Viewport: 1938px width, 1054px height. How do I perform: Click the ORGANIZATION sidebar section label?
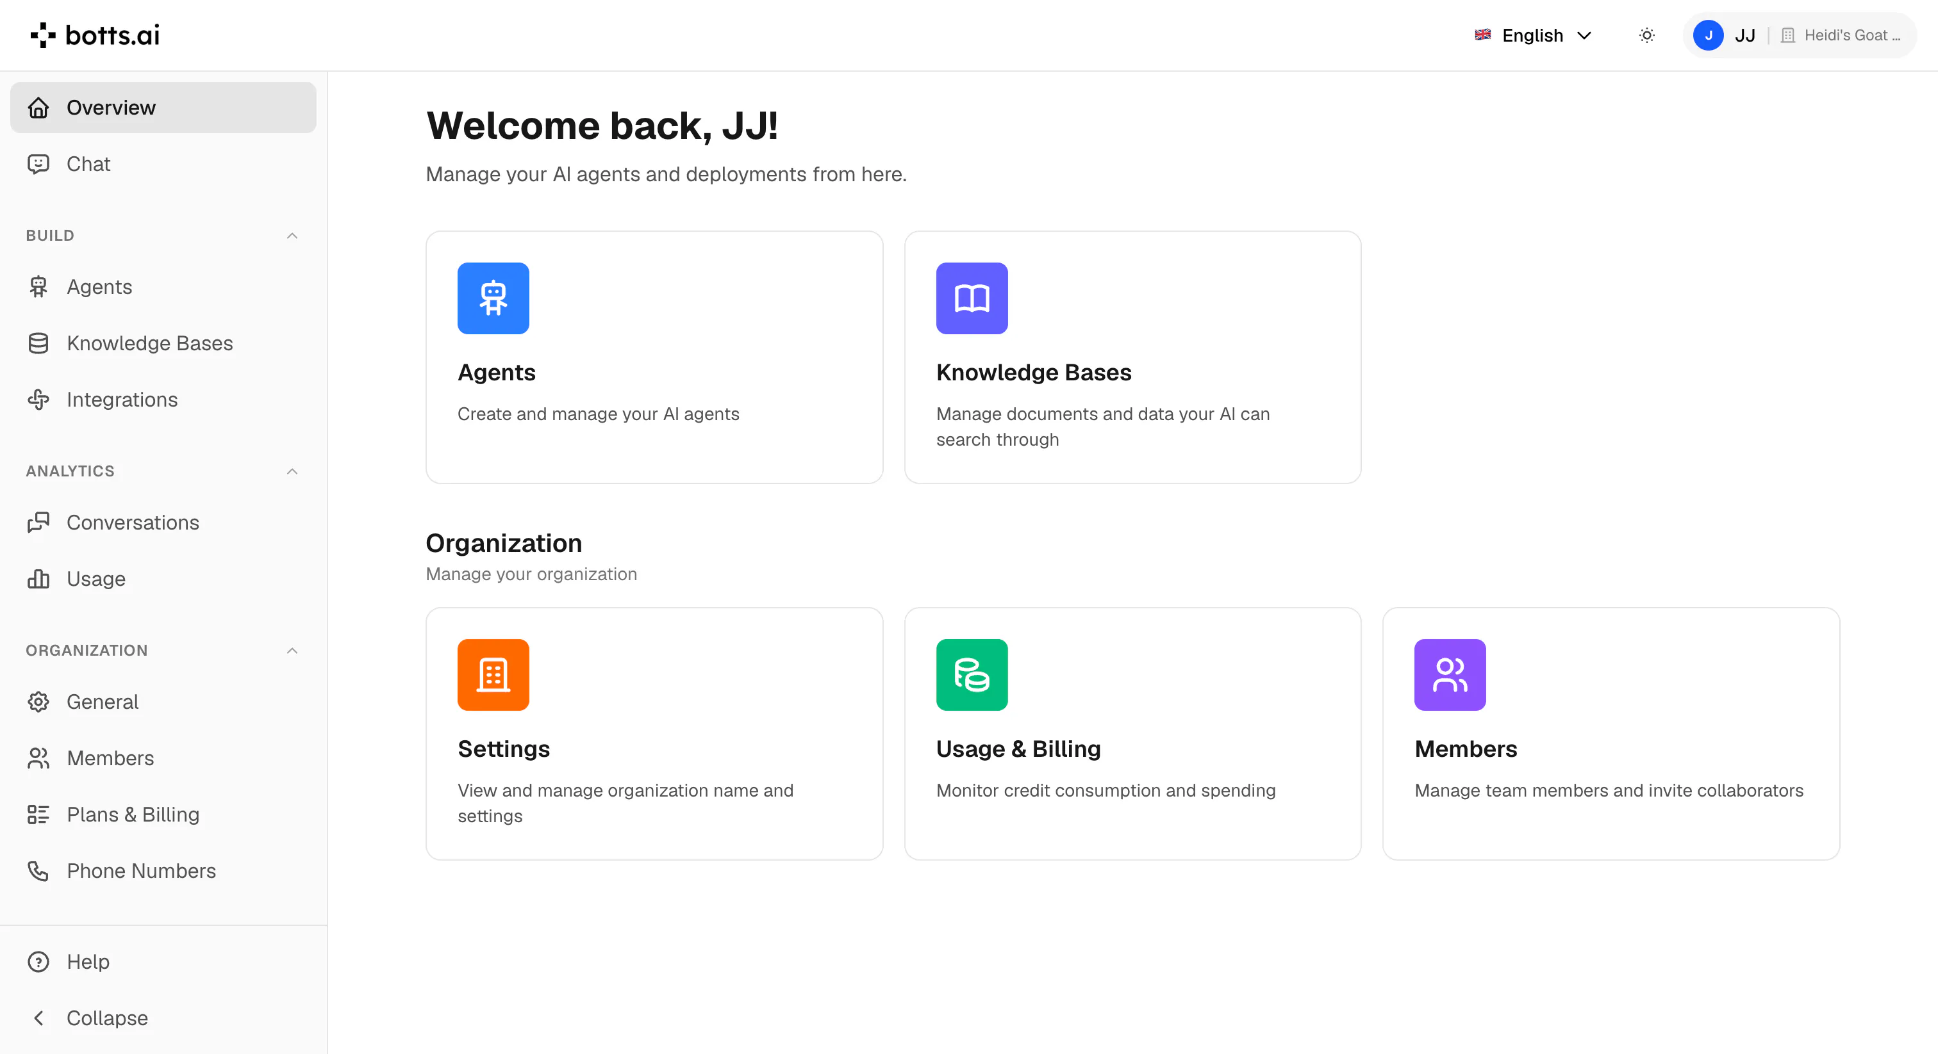(87, 651)
